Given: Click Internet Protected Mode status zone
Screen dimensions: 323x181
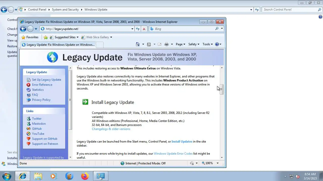Looking at the screenshot, I should point(143,163).
